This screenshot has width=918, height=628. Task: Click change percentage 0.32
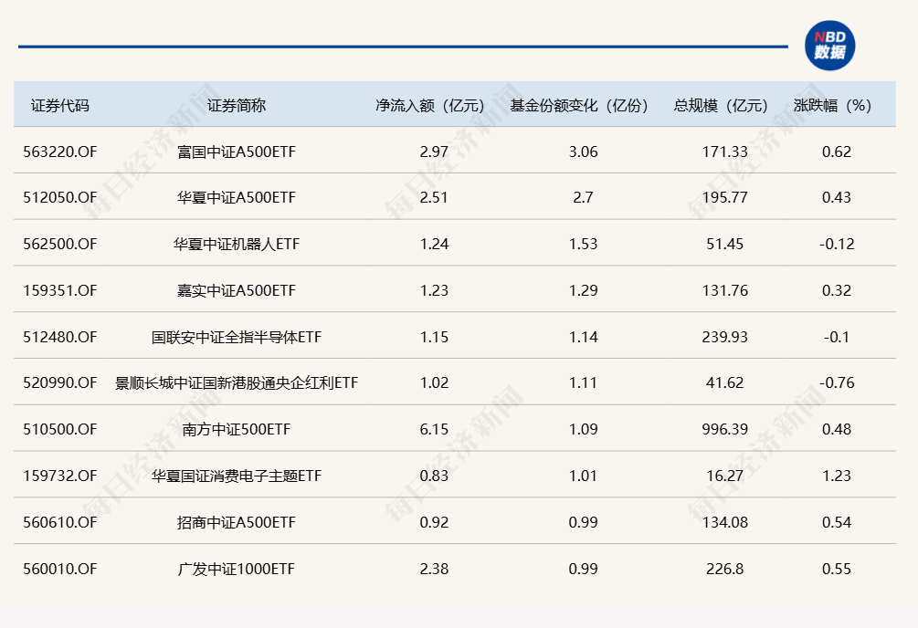click(837, 290)
